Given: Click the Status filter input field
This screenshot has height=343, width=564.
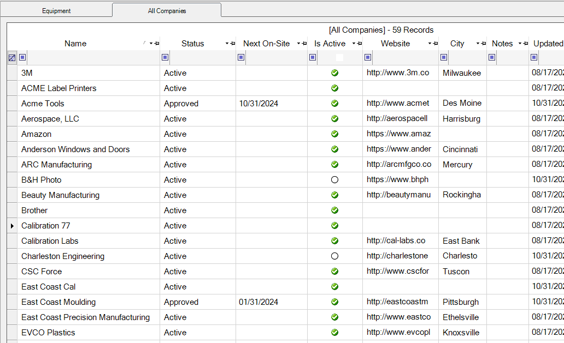Looking at the screenshot, I should pyautogui.click(x=202, y=57).
